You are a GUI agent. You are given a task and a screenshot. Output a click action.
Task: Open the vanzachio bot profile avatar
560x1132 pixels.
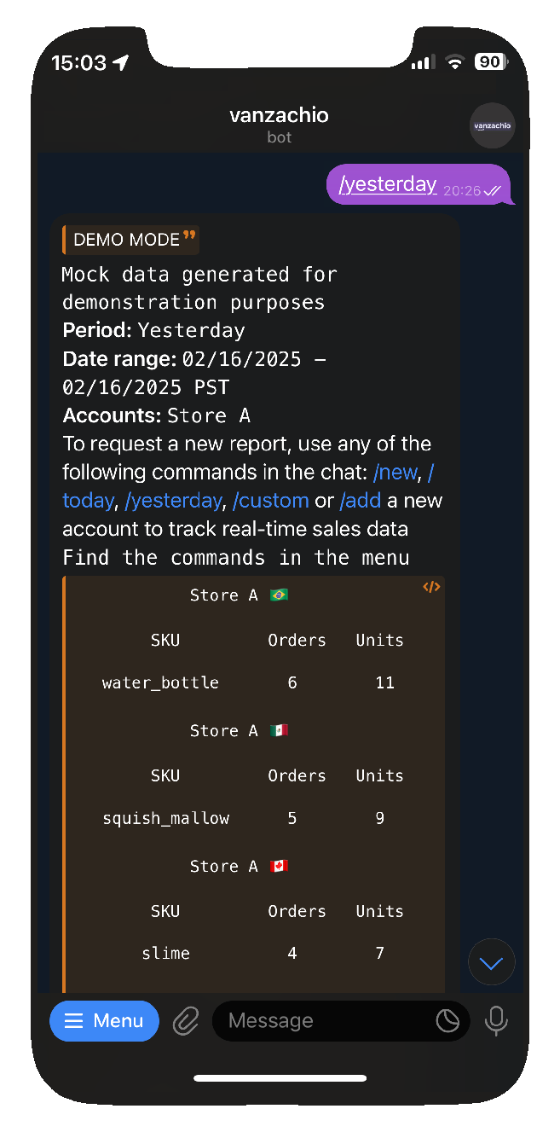coord(492,125)
